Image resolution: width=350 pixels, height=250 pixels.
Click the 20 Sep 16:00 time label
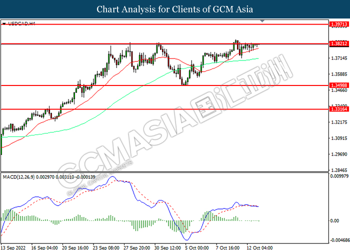pyautogui.click(x=75, y=247)
